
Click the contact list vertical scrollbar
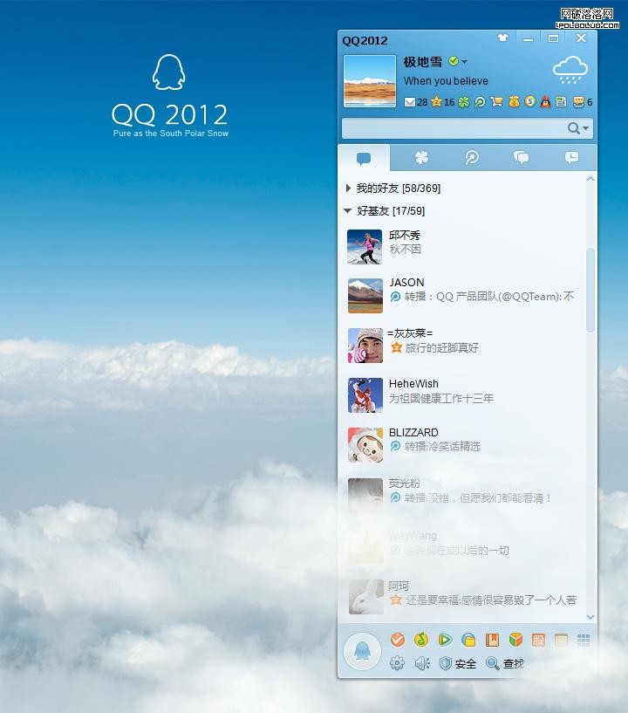point(590,289)
